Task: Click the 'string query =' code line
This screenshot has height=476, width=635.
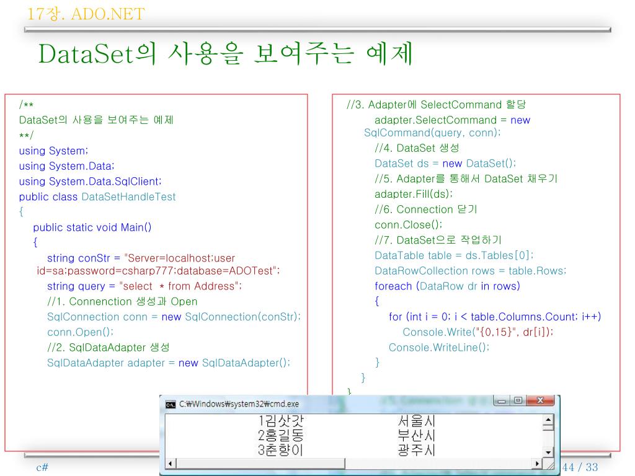Action: coord(144,286)
